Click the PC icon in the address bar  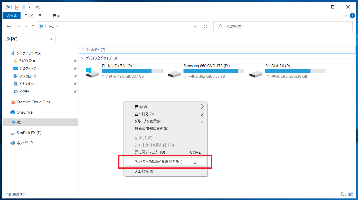(41, 26)
